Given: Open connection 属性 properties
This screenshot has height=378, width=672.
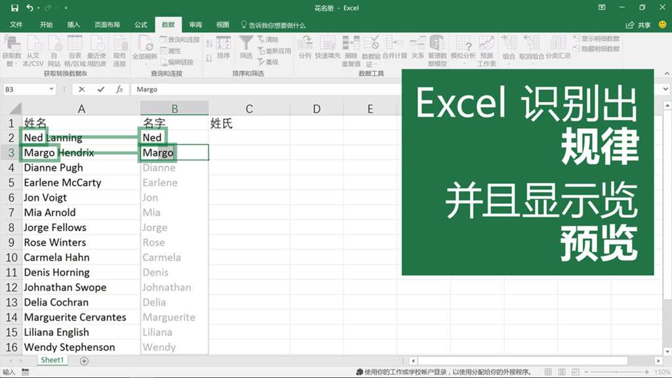Looking at the screenshot, I should (171, 51).
